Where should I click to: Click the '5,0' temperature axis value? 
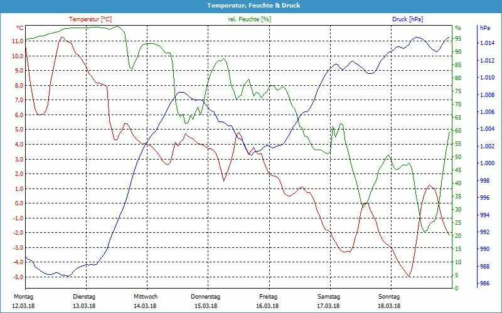click(19, 130)
